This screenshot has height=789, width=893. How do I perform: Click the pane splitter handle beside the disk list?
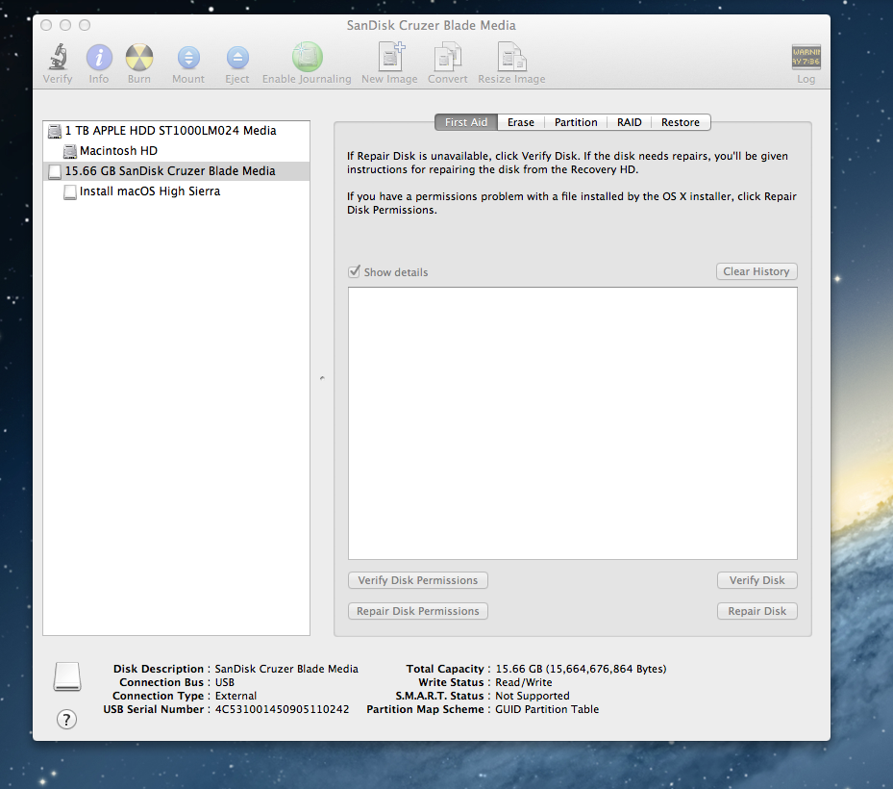coord(322,377)
